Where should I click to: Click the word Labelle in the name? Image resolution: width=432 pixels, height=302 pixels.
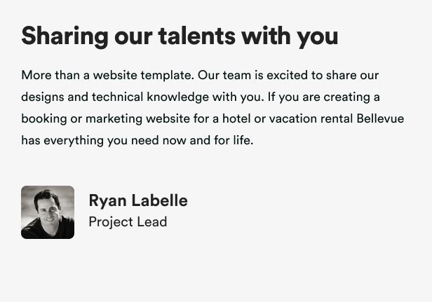pyautogui.click(x=159, y=200)
